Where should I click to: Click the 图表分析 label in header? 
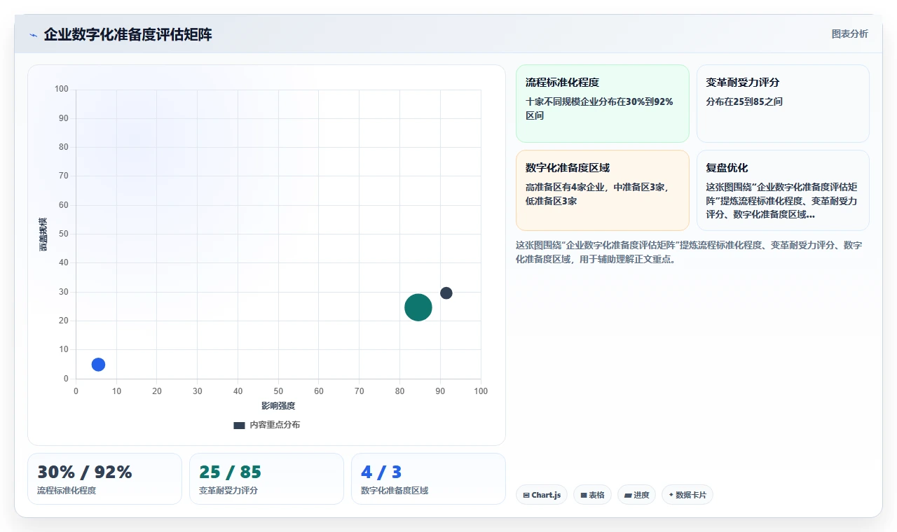point(849,34)
